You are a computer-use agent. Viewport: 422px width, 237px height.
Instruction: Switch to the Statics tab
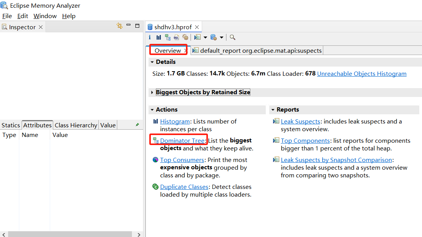point(11,125)
